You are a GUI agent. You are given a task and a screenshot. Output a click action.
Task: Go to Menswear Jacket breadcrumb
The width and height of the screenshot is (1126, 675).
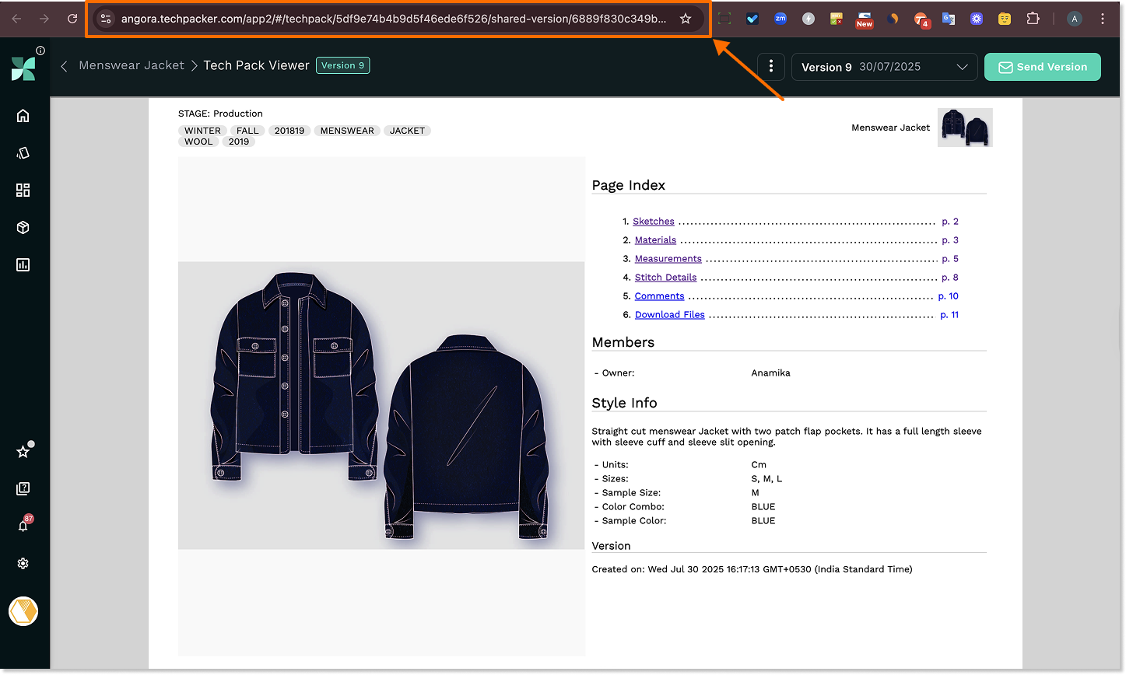pos(132,65)
